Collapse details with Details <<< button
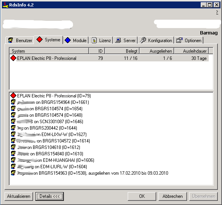222x205 pixels. click(49, 196)
